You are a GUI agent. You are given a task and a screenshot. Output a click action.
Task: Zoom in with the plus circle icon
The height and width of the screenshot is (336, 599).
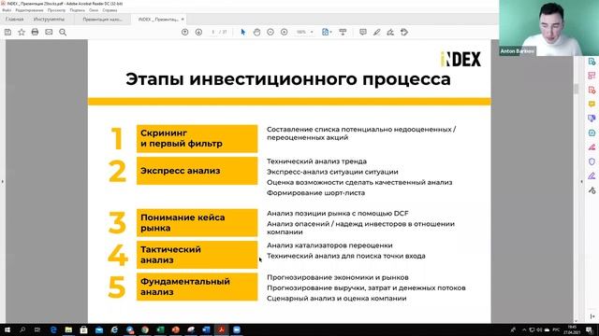285,33
